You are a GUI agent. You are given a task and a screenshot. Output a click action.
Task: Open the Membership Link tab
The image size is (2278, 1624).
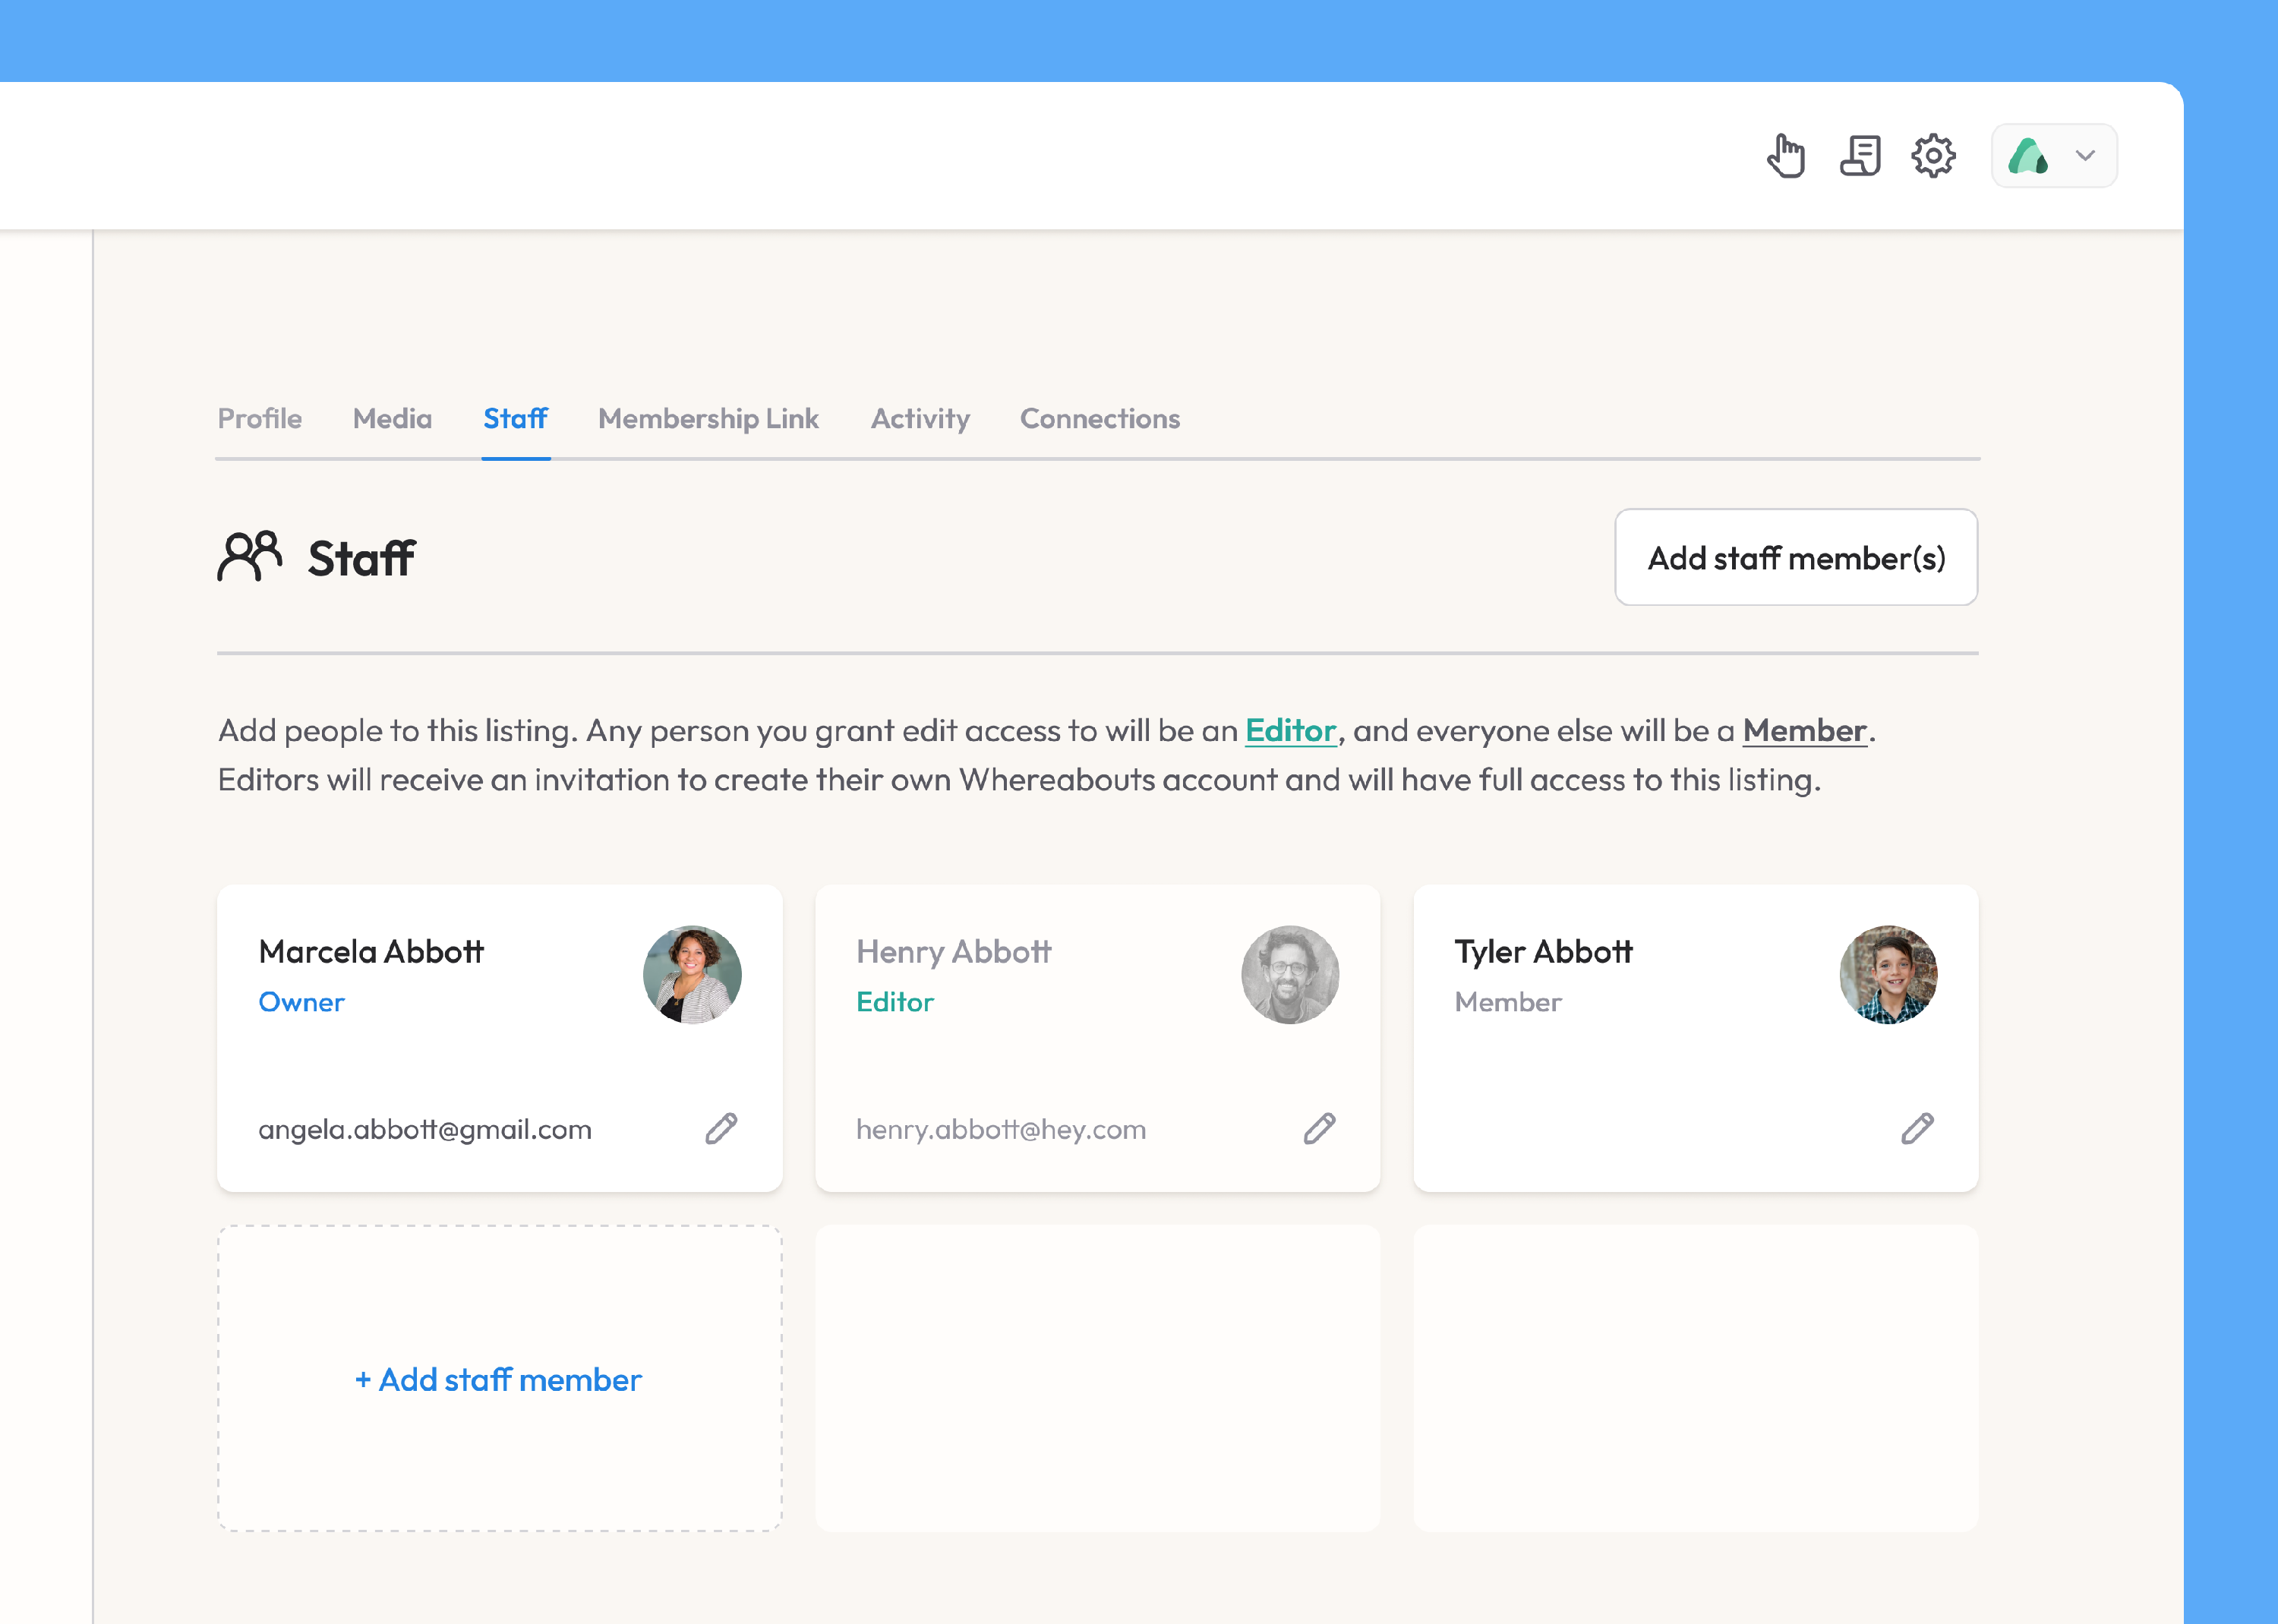click(x=708, y=418)
